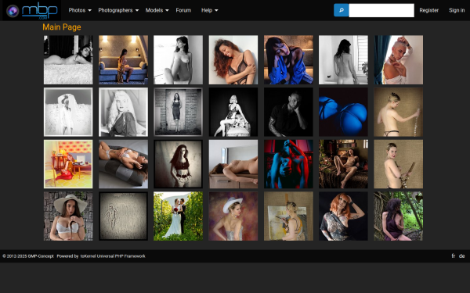The height and width of the screenshot is (293, 470).
Task: Expand the Photographers dropdown menu
Action: pos(118,10)
